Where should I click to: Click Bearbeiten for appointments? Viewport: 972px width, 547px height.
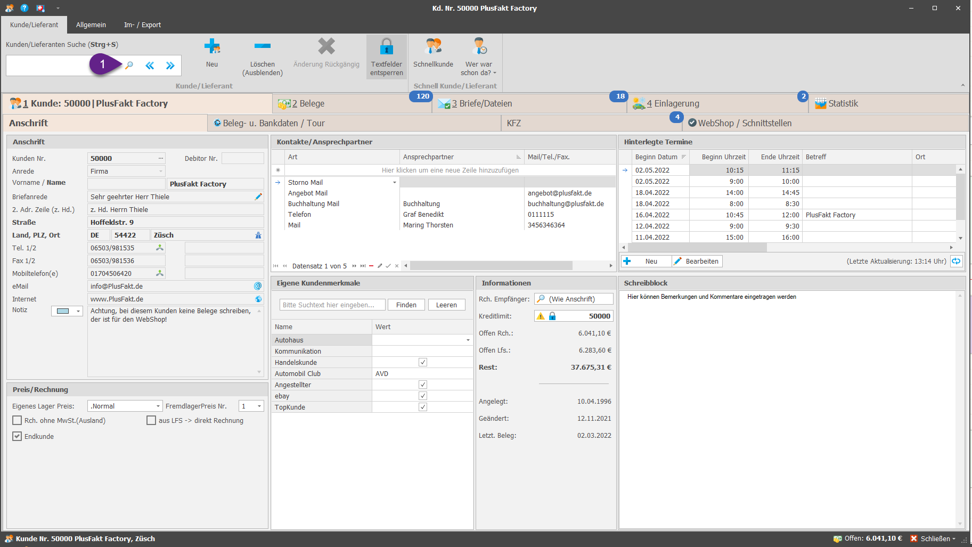697,261
